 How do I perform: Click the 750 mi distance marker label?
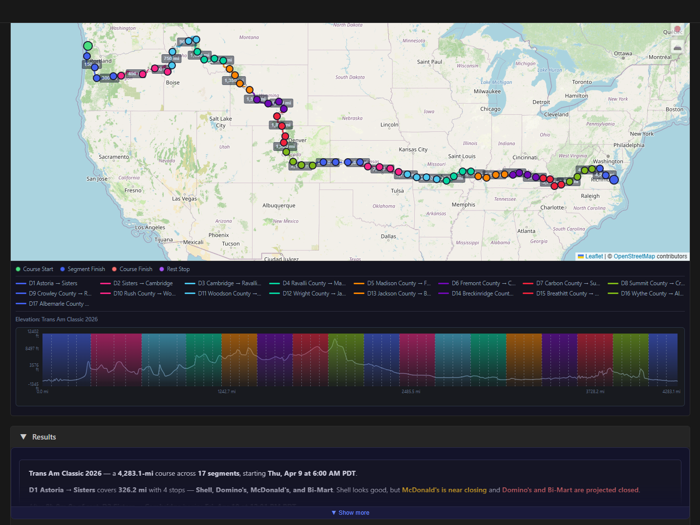170,59
